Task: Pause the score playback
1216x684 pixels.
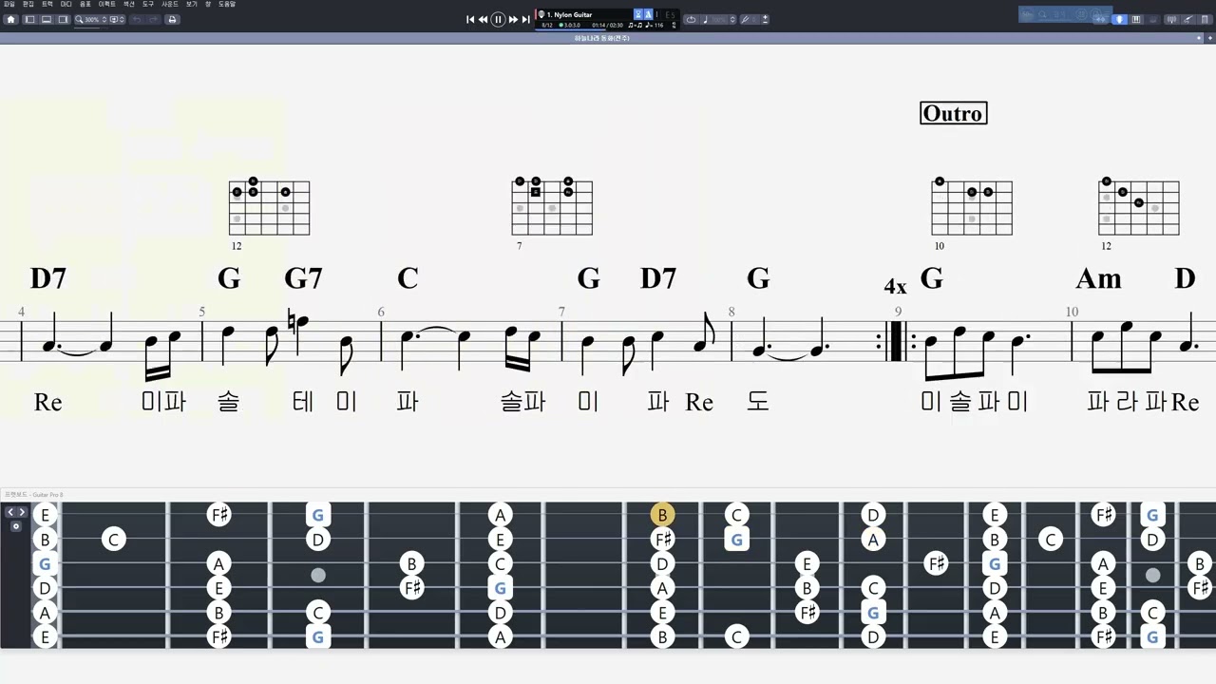Action: click(x=498, y=19)
